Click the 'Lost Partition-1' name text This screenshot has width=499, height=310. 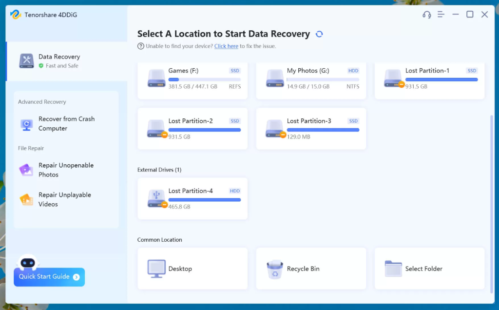tap(427, 71)
